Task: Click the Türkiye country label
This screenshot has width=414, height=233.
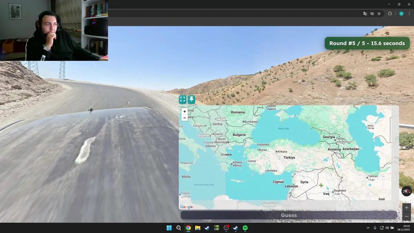Action: coord(289,158)
